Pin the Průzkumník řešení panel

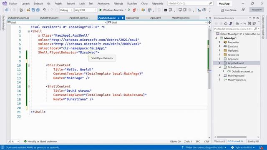point(254,18)
